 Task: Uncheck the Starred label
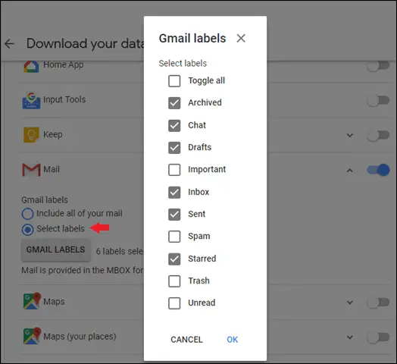pos(174,259)
